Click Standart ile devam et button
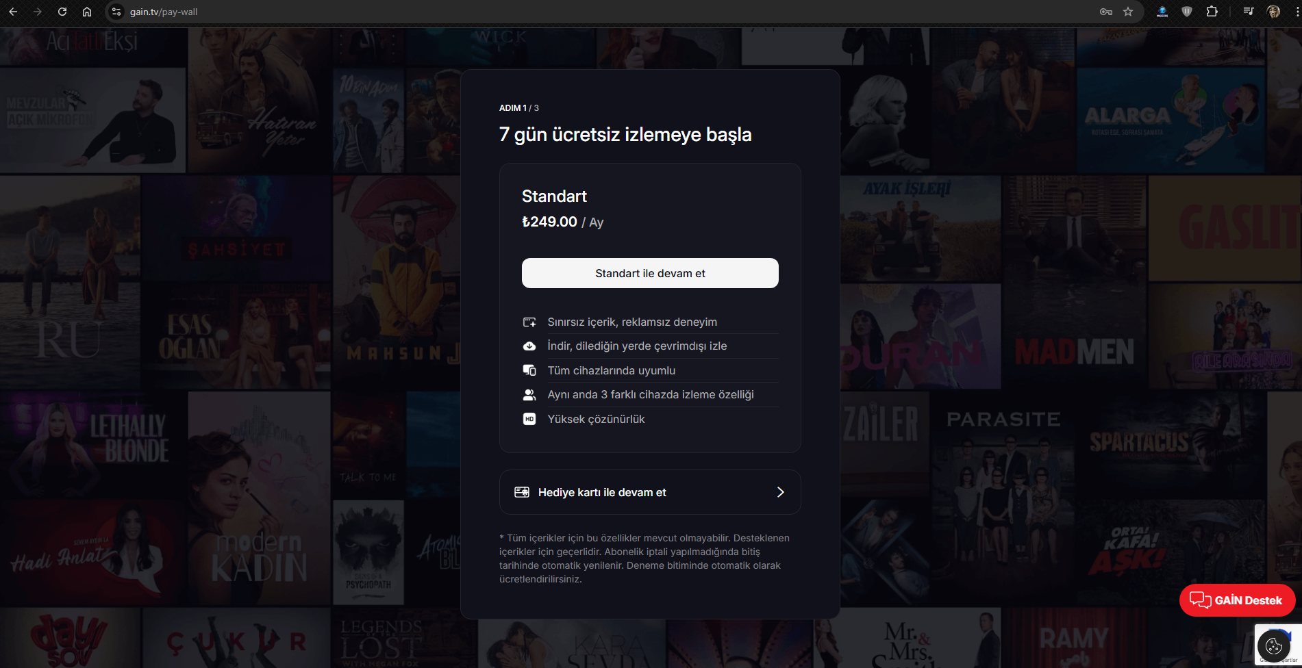Screen dimensions: 1302x668 650,273
